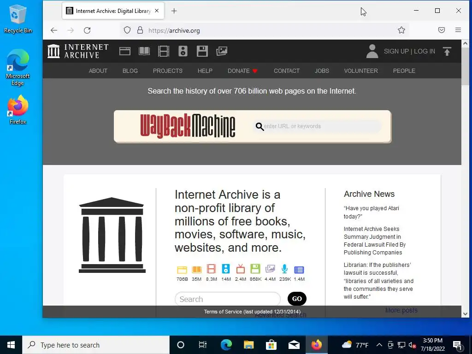Focus the Archive Search input field

click(228, 299)
